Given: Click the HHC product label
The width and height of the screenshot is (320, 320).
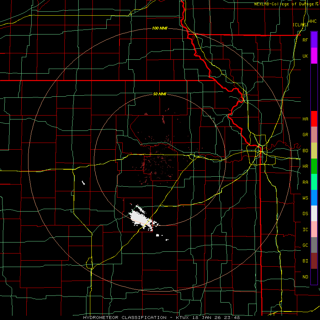Looking at the screenshot, I should [312, 21].
